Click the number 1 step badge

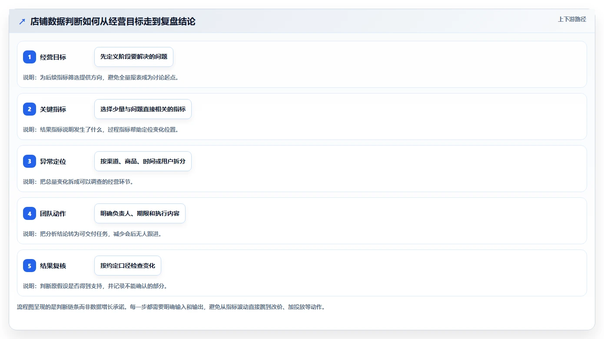click(30, 57)
